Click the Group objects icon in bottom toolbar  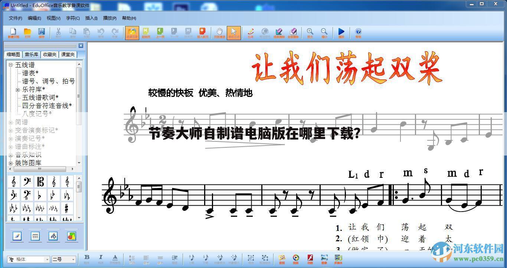[x=251, y=259]
